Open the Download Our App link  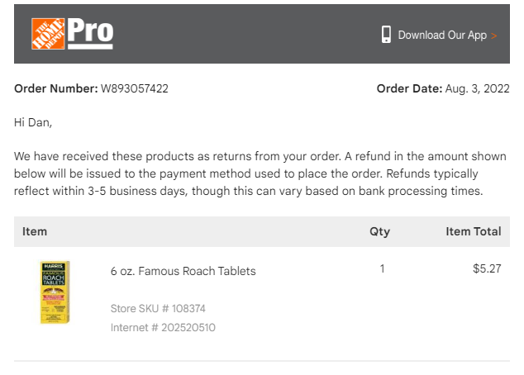coord(442,35)
